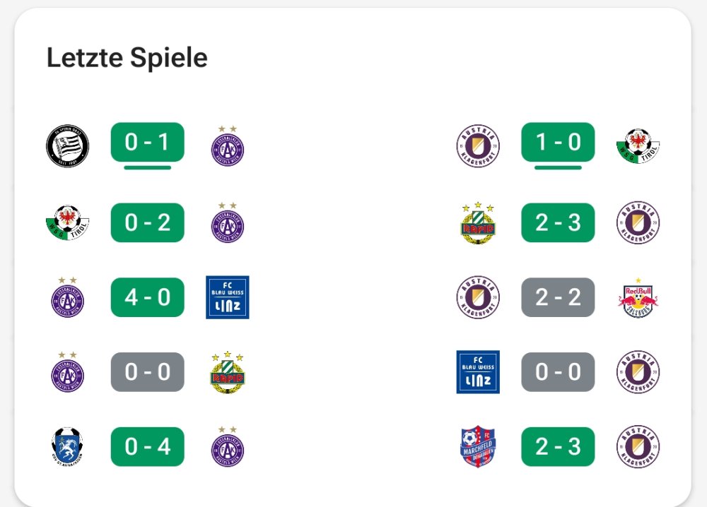
Task: Select WSG Tirol logo beside 0 - 2 score
Action: coord(67,223)
